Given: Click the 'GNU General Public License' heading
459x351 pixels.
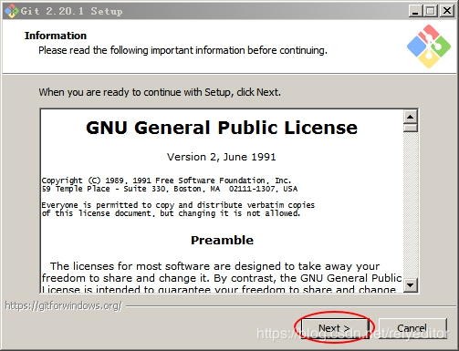Looking at the screenshot, I should (222, 128).
